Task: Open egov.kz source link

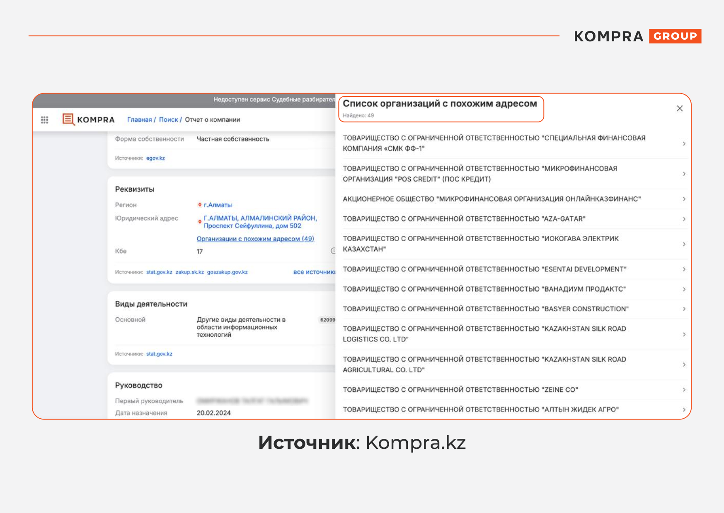Action: coord(155,158)
